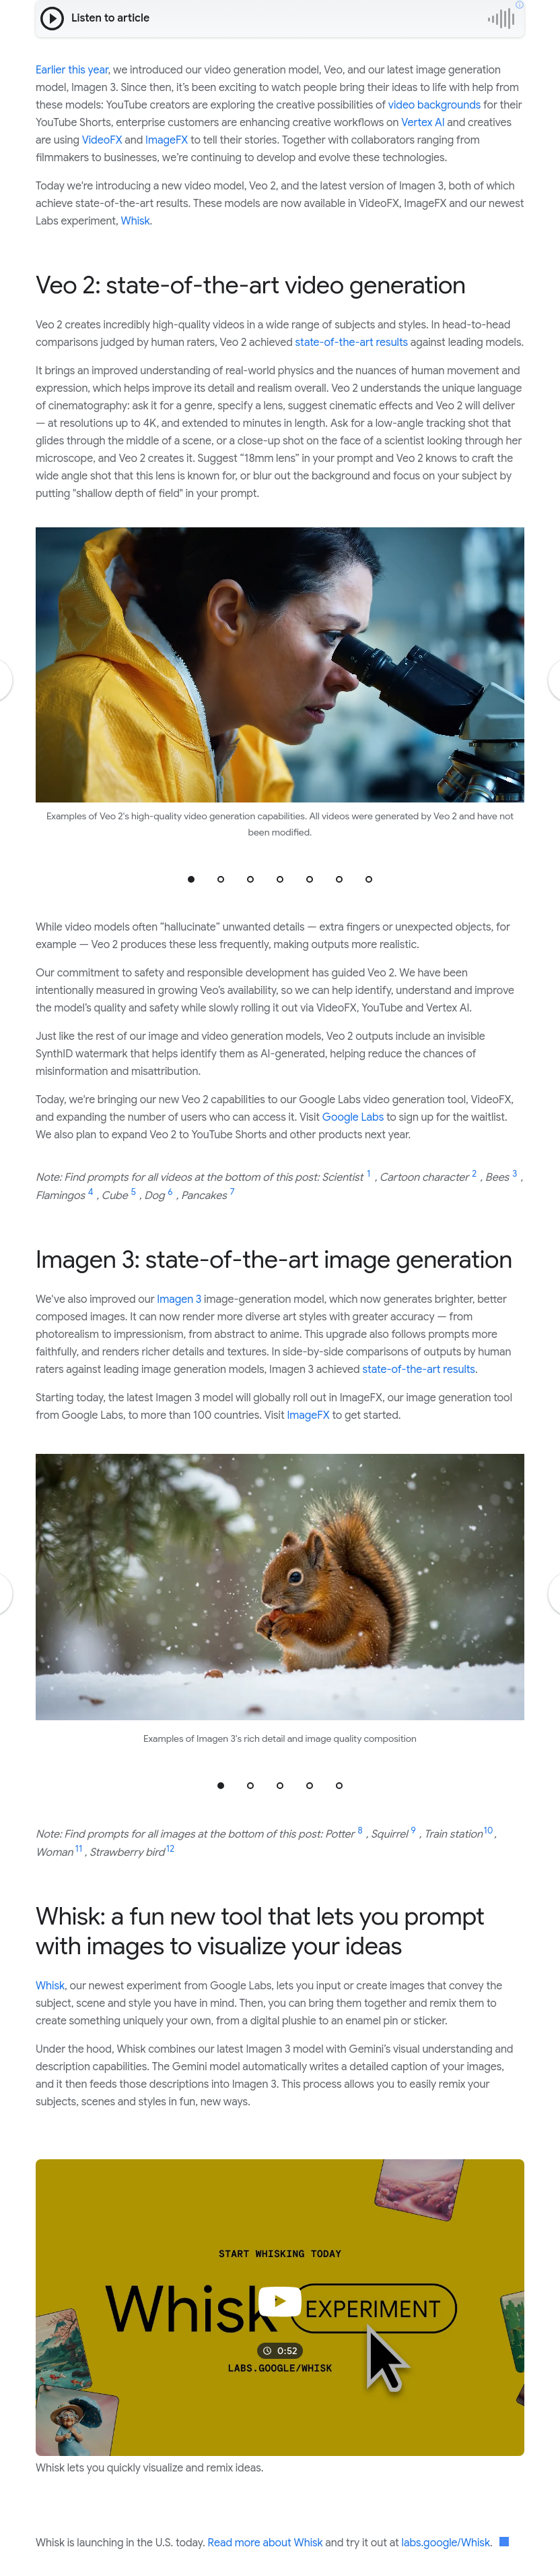560x2576 pixels.
Task: Open footnote 9 for Squirrel prompt
Action: coord(413,1830)
